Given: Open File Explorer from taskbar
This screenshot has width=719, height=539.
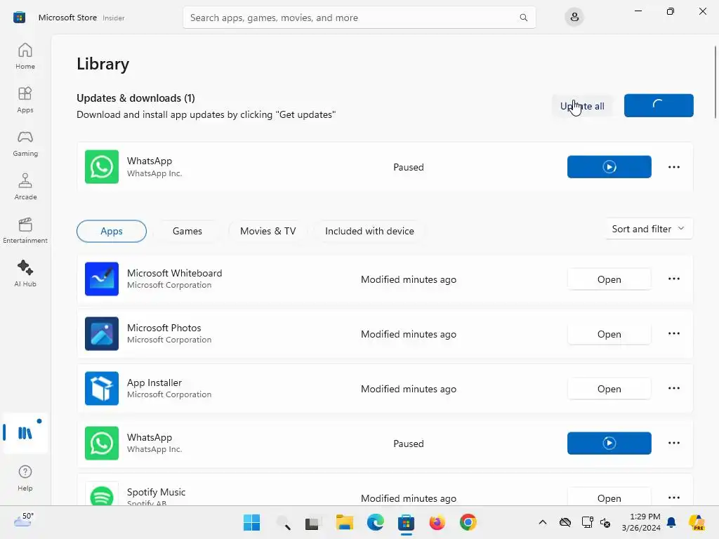Looking at the screenshot, I should point(344,522).
